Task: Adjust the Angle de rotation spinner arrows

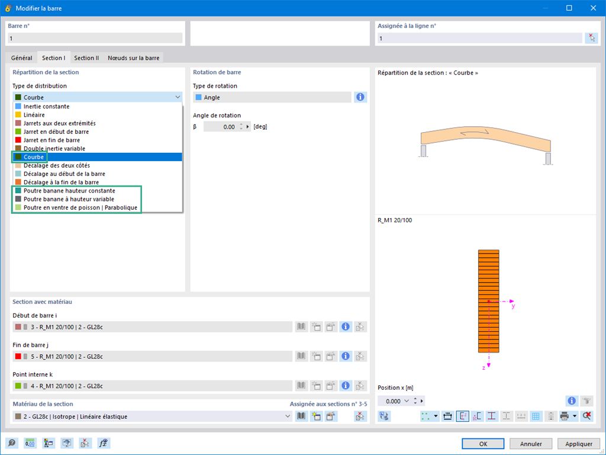Action: point(241,127)
